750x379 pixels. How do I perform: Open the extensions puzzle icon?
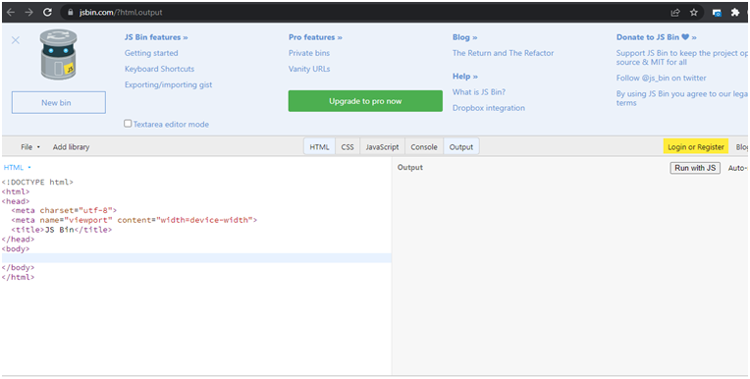point(735,13)
